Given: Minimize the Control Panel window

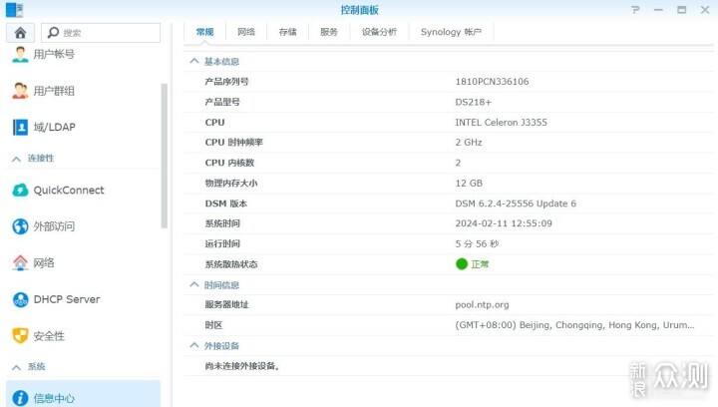Looking at the screenshot, I should point(658,10).
